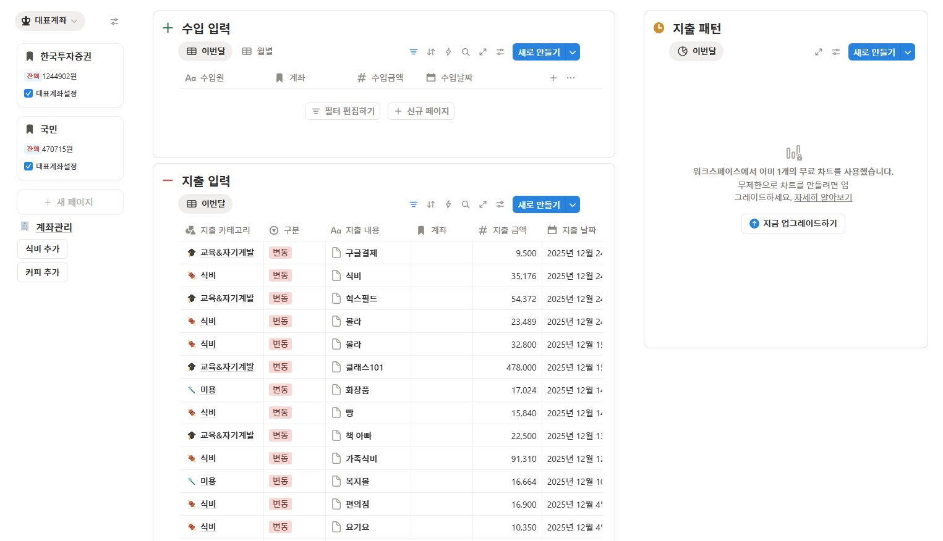Image resolution: width=943 pixels, height=541 pixels.
Task: Click 요기요 expense entry
Action: pyautogui.click(x=357, y=527)
